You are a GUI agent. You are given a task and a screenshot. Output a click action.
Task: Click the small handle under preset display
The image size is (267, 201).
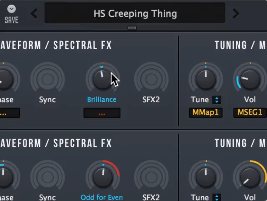(x=132, y=28)
